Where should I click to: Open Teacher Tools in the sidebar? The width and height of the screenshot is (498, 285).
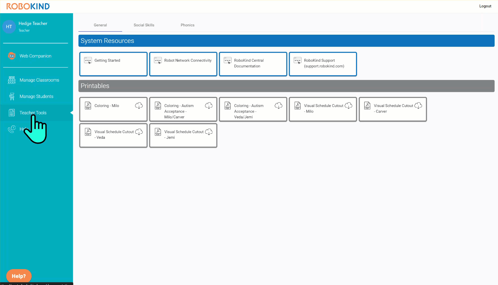(33, 113)
